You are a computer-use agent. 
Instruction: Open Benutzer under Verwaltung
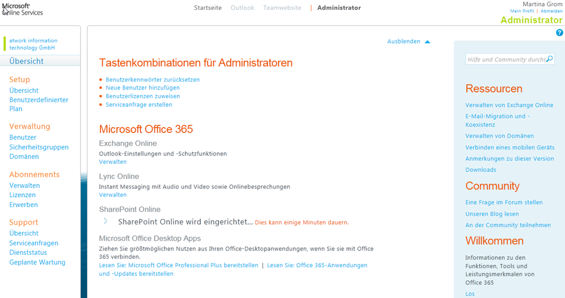click(23, 137)
